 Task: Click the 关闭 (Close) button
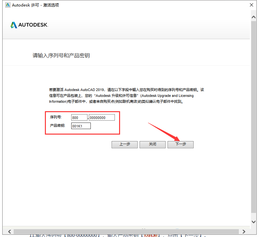click(153, 144)
